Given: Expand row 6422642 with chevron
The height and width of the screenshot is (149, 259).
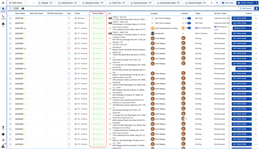Looking at the screenshot, I should 256,53.
